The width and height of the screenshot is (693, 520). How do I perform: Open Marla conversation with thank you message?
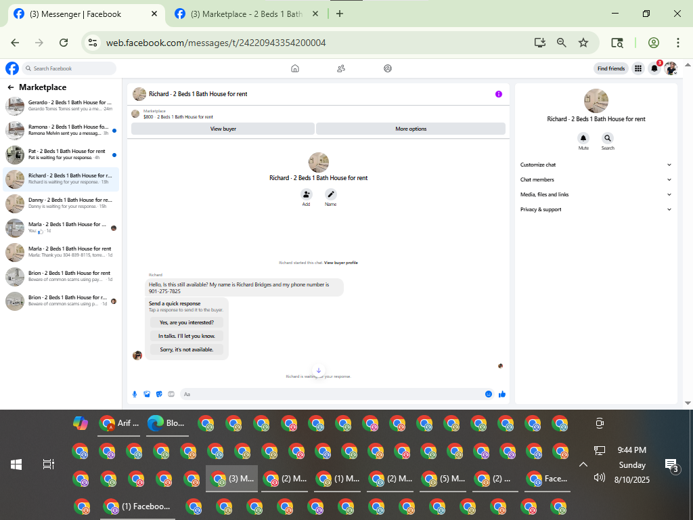[x=61, y=252]
